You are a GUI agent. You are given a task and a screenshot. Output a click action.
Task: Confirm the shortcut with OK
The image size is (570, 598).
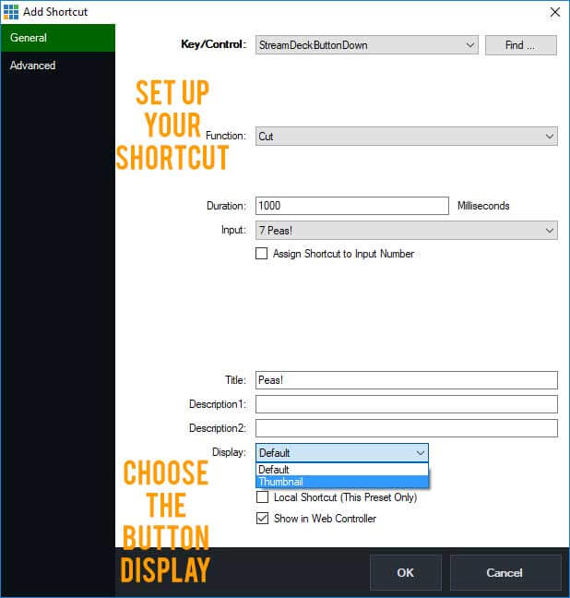tap(405, 573)
